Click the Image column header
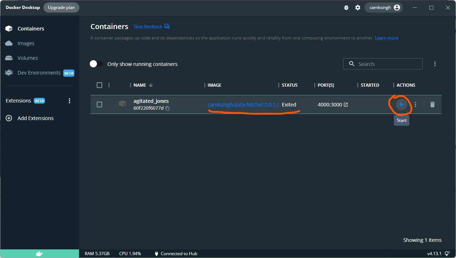The width and height of the screenshot is (456, 258). (x=214, y=85)
